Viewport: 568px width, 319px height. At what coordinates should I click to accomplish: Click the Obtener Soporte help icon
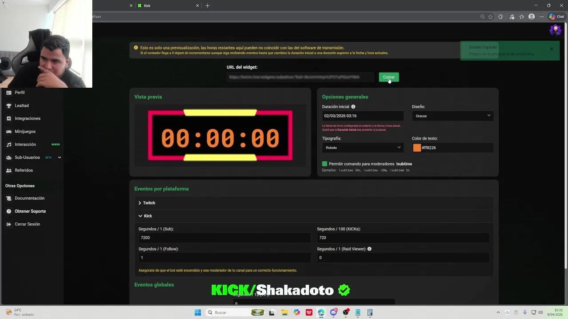tap(9, 211)
